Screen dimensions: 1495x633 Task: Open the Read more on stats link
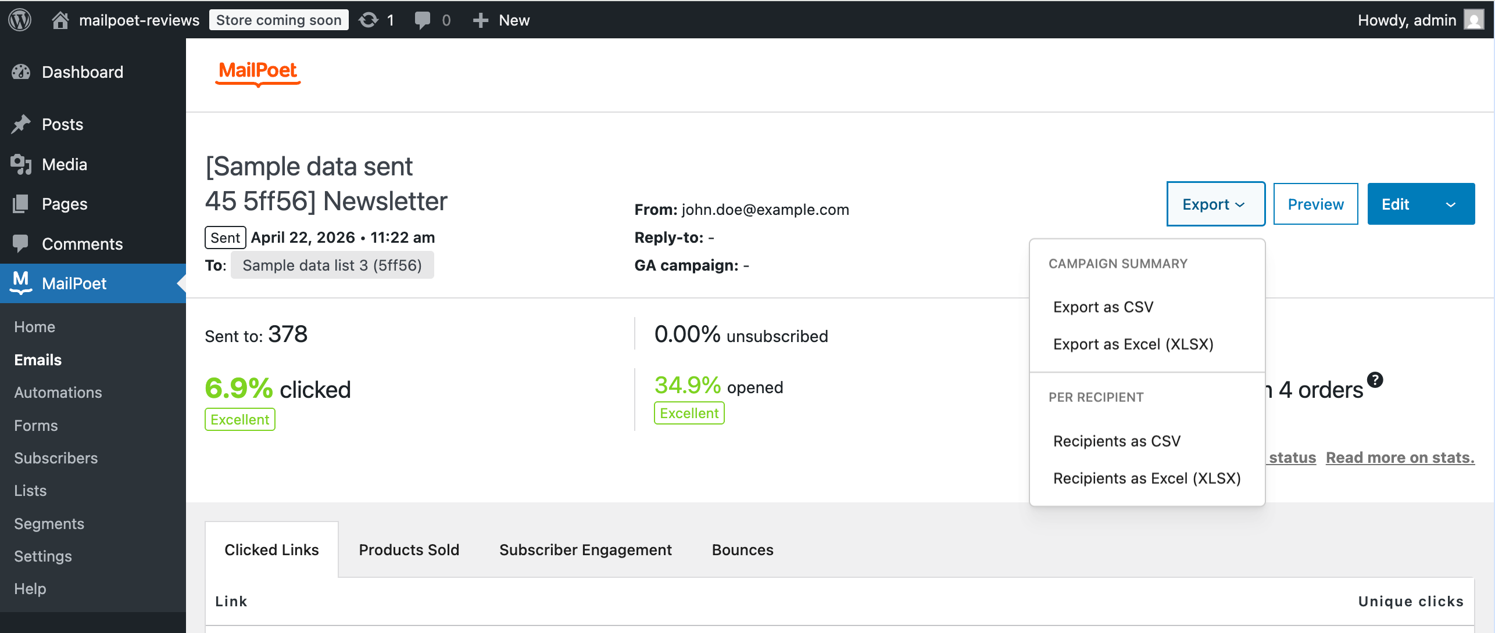point(1400,458)
